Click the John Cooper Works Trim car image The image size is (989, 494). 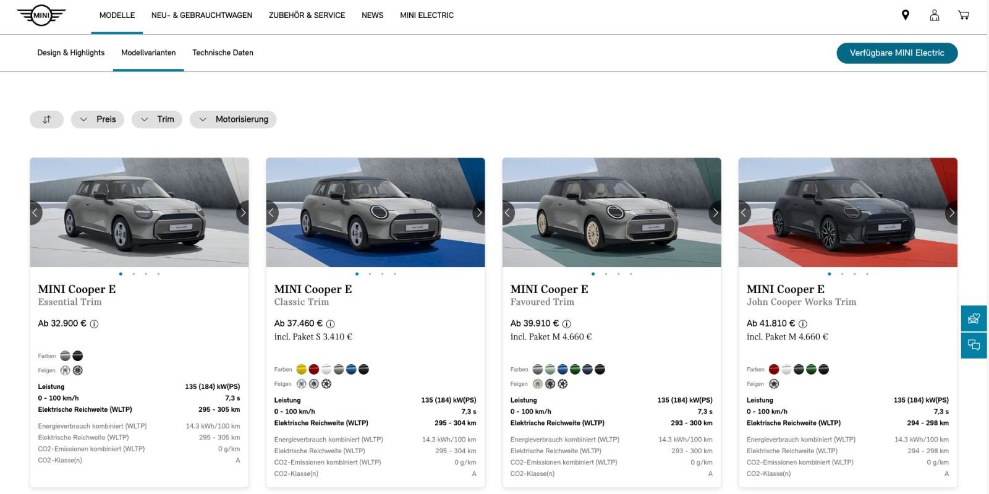[x=847, y=212]
